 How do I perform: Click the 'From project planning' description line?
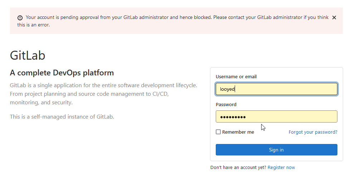coord(89,94)
